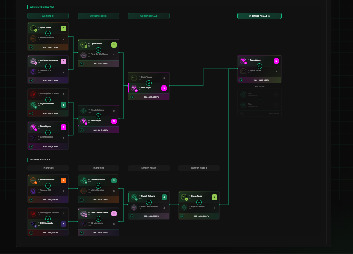Click the G2 Minnesota logo in match D
This screenshot has height=254, width=353.
33,138
